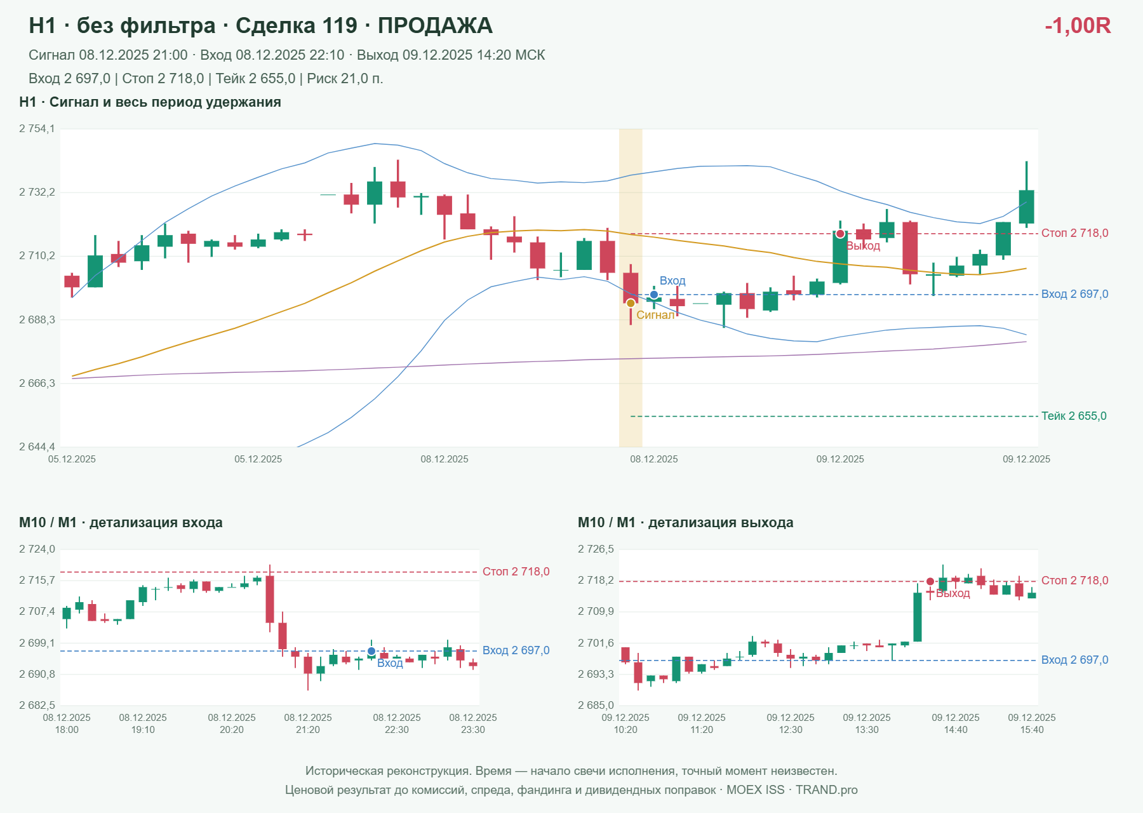This screenshot has height=813, width=1143.
Task: Click the 2 754,1 price axis label
Action: pyautogui.click(x=37, y=129)
